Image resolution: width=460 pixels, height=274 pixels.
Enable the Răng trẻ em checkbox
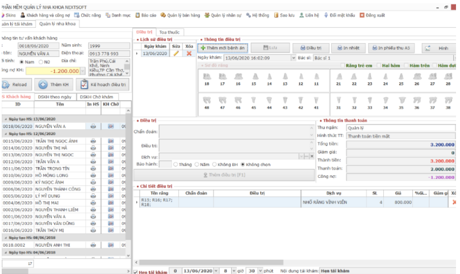pos(343,65)
